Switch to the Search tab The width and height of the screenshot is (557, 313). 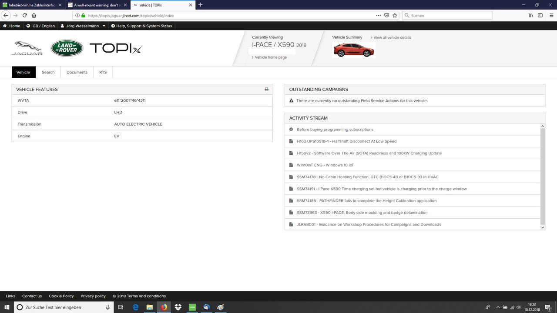[x=48, y=72]
